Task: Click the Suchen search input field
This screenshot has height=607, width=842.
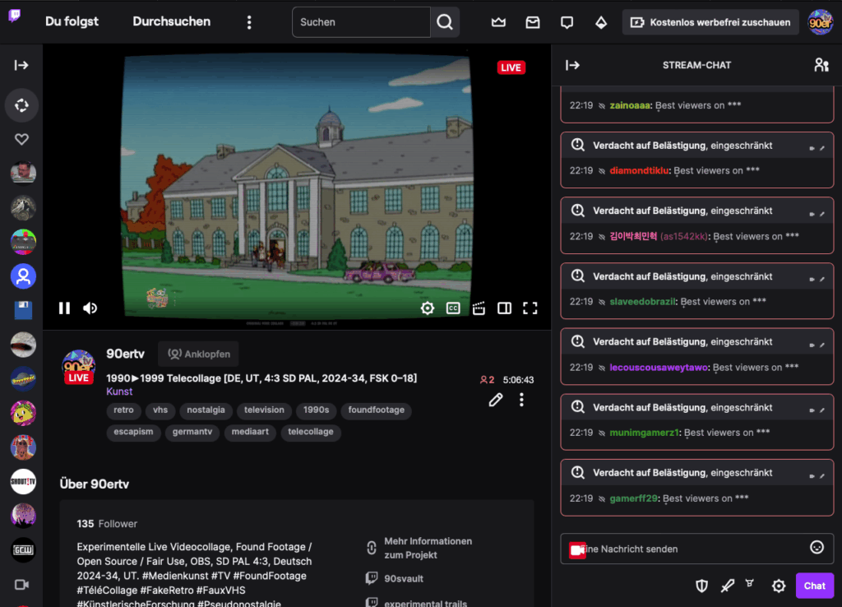Action: (361, 22)
